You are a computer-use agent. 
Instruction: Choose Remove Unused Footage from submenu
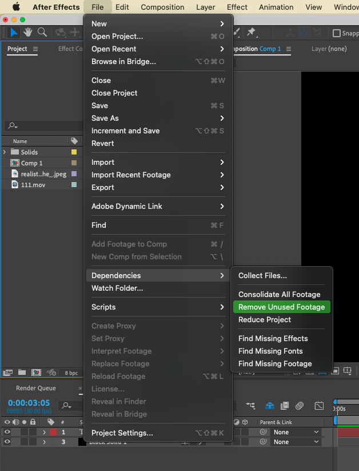(x=282, y=307)
